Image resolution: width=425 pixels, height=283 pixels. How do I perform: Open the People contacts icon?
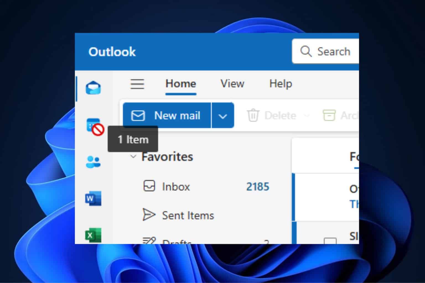click(x=93, y=162)
